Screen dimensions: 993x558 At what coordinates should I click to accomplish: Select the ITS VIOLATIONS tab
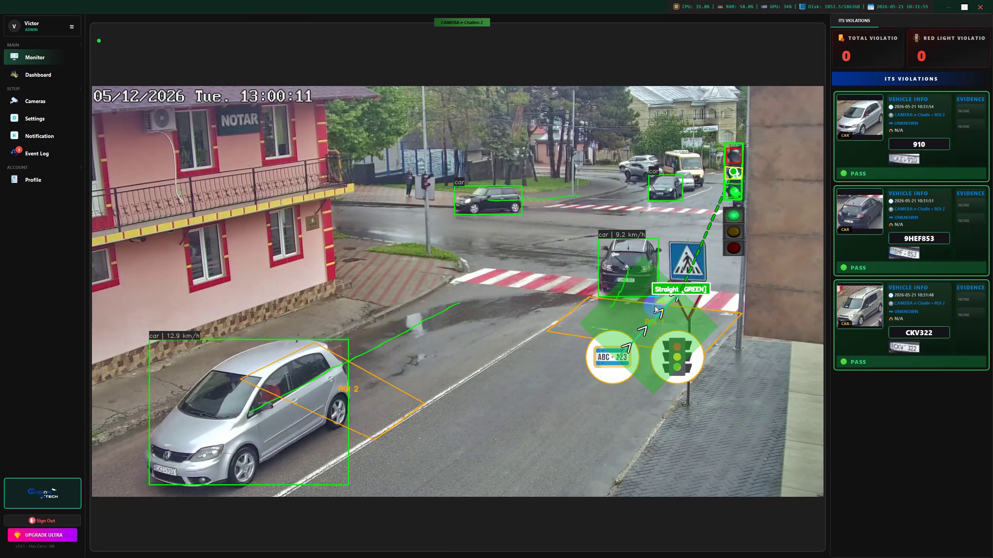pyautogui.click(x=854, y=21)
